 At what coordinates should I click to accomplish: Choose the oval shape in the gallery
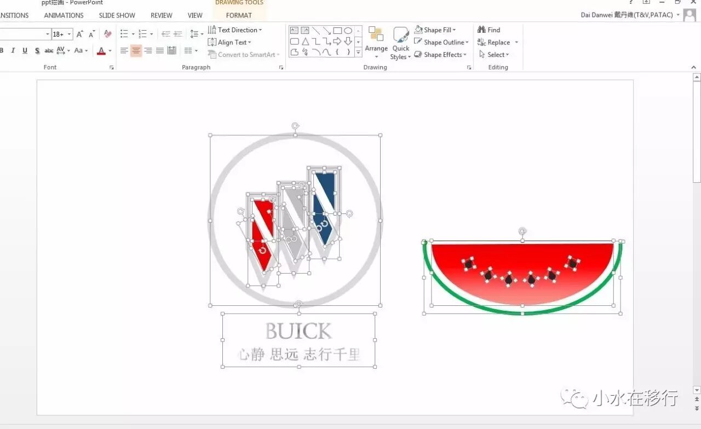click(348, 31)
